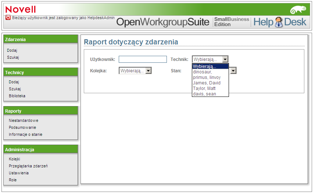
Task: Open 'Informacje o stanie' report
Action: click(x=25, y=134)
